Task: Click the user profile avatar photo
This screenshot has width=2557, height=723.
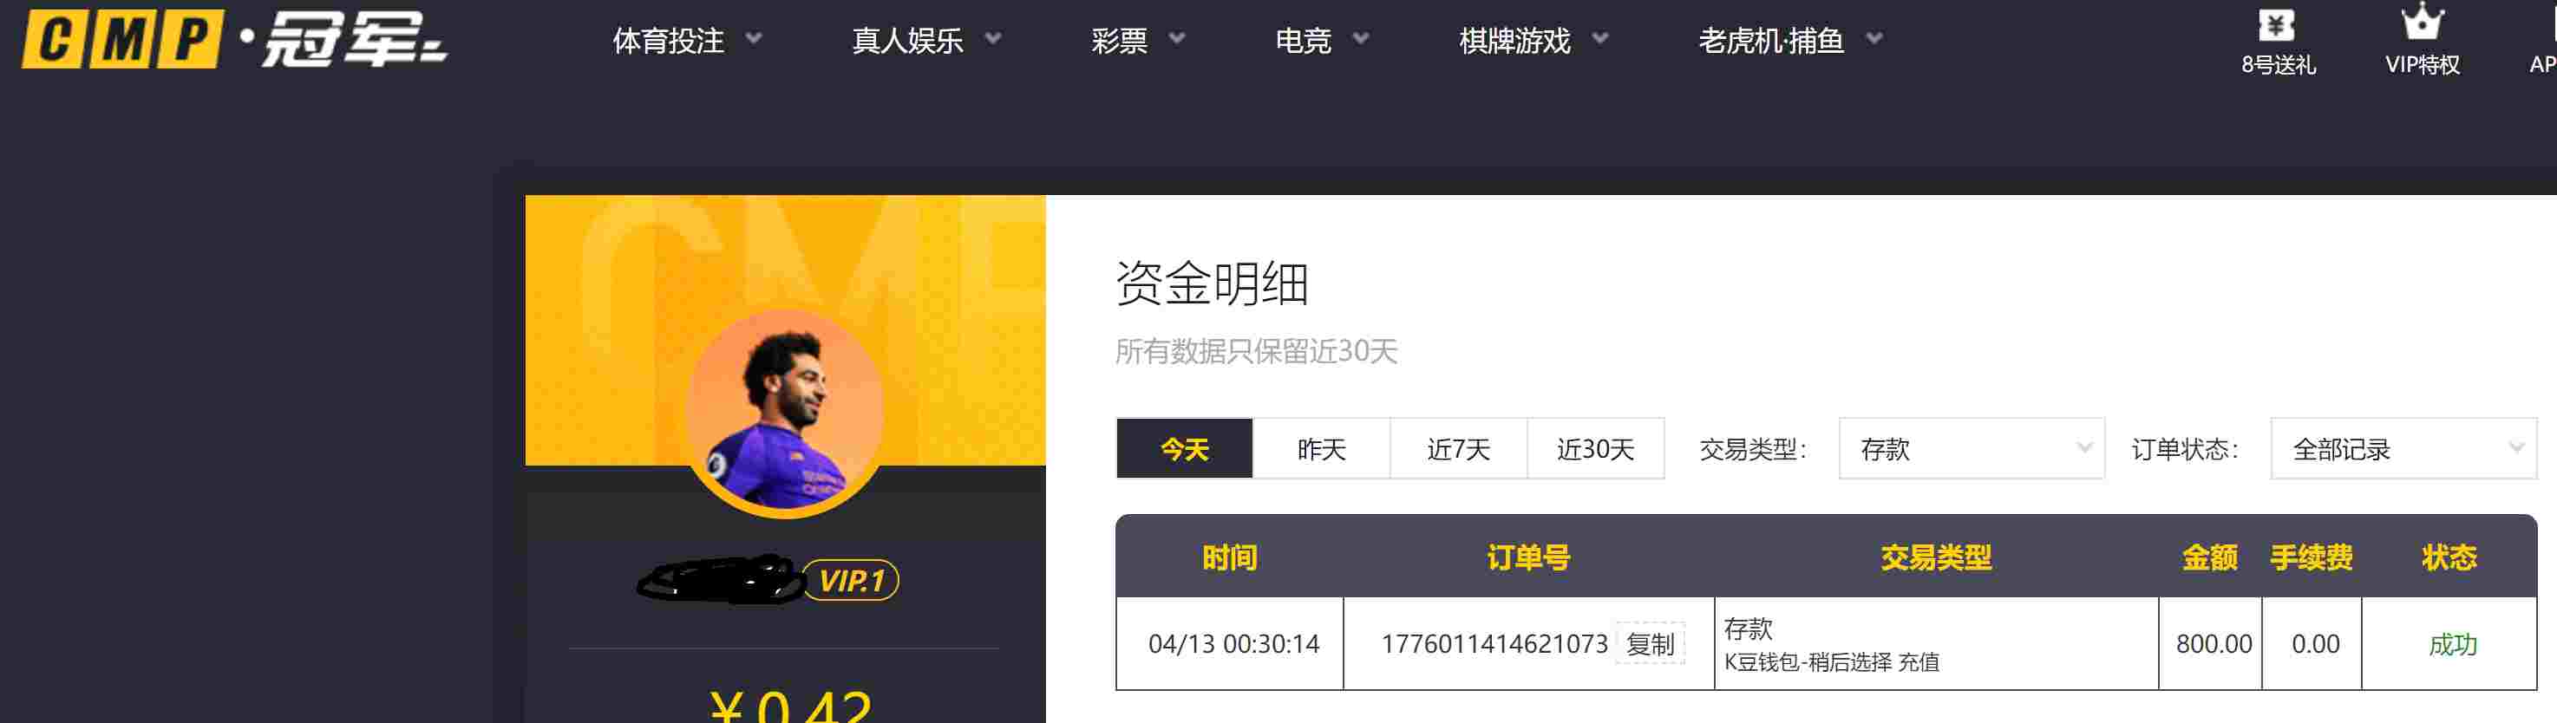Action: point(784,413)
